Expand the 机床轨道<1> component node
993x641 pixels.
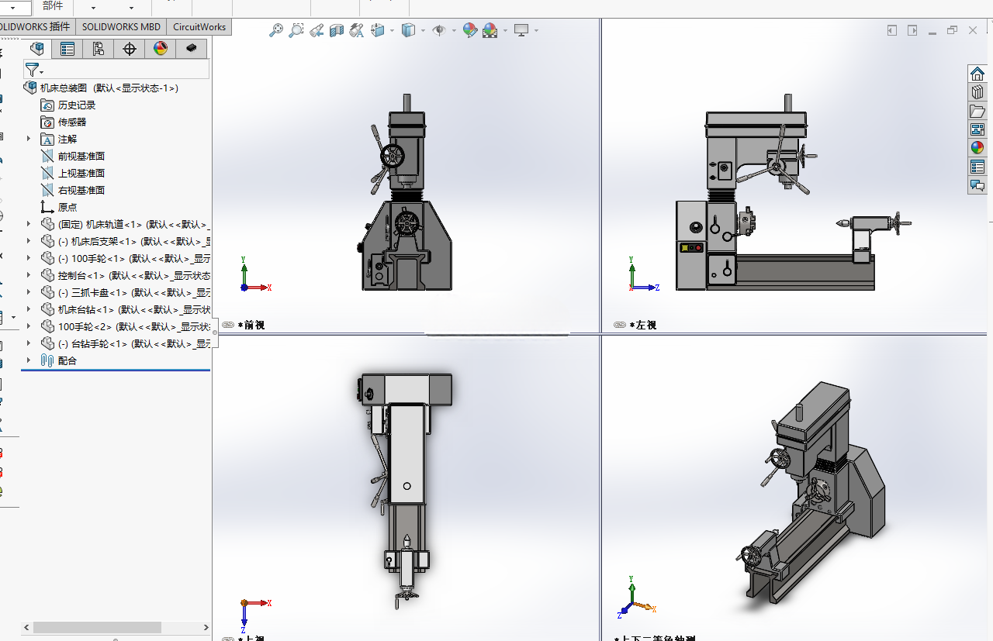[x=29, y=224]
